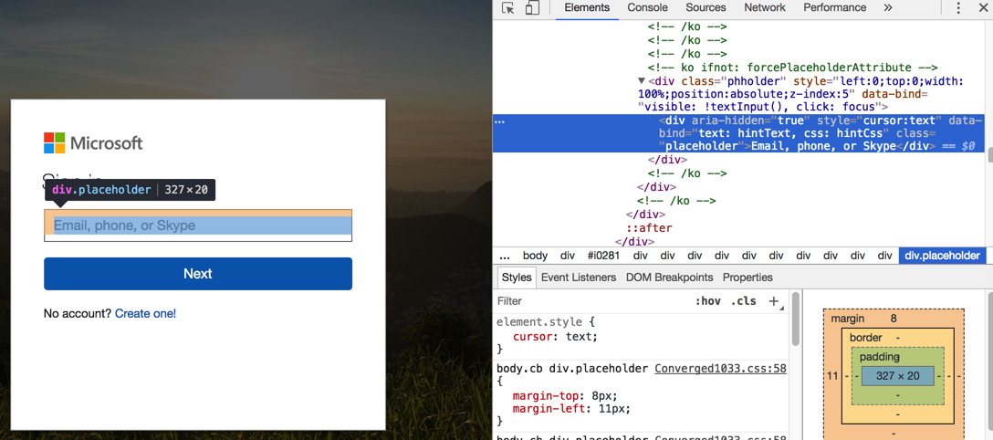
Task: Open the Properties pane tab
Action: click(x=747, y=278)
